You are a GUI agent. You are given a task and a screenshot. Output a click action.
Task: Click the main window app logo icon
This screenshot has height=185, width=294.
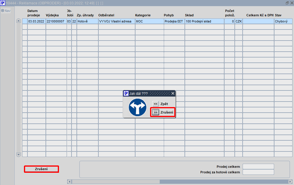pos(3,3)
